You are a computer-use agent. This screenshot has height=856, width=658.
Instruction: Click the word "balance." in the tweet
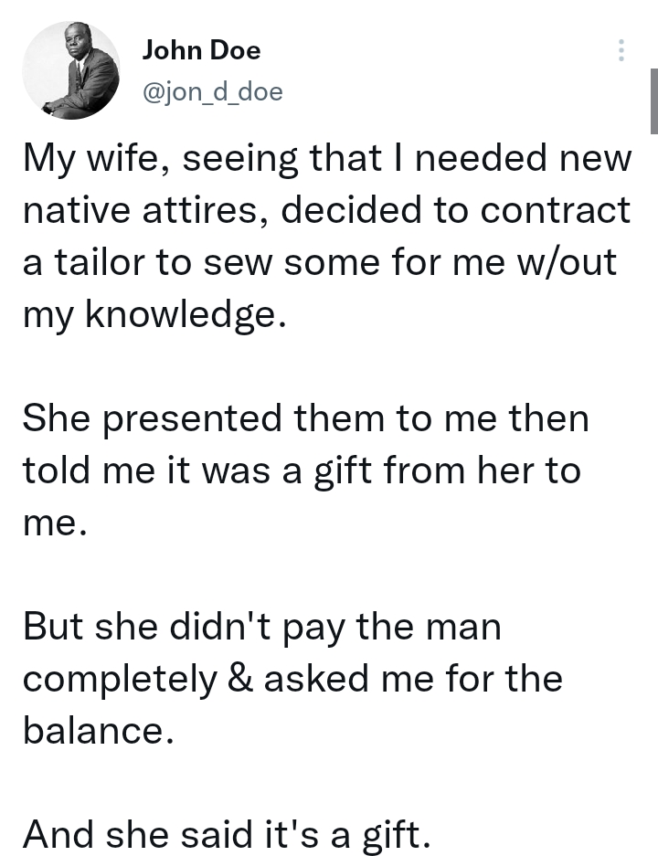pyautogui.click(x=99, y=730)
